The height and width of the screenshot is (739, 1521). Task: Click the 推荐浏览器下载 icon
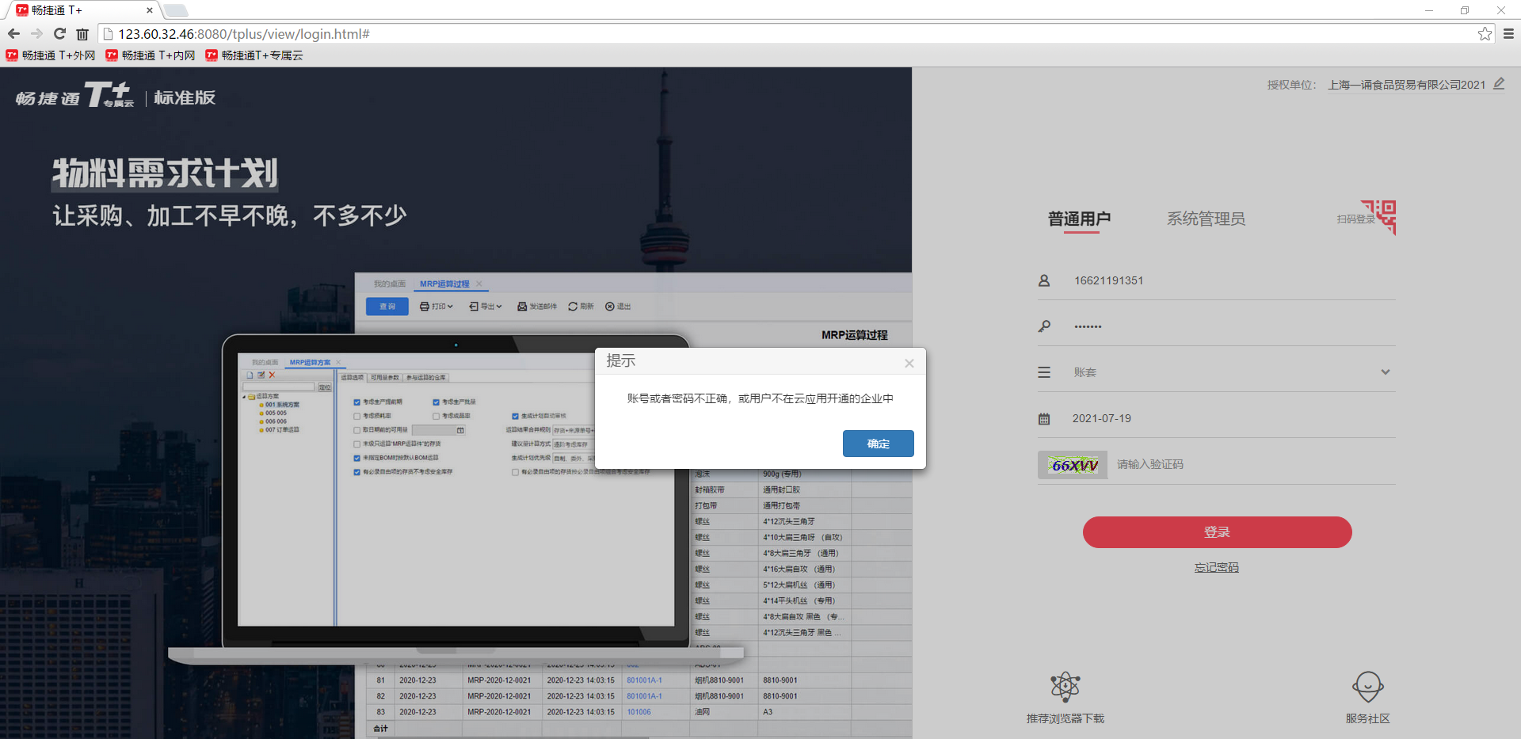(1065, 687)
